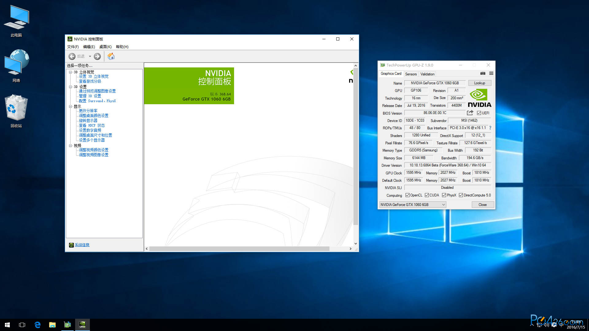Open 调整视频颜色设置 link
The width and height of the screenshot is (589, 331).
tap(94, 150)
